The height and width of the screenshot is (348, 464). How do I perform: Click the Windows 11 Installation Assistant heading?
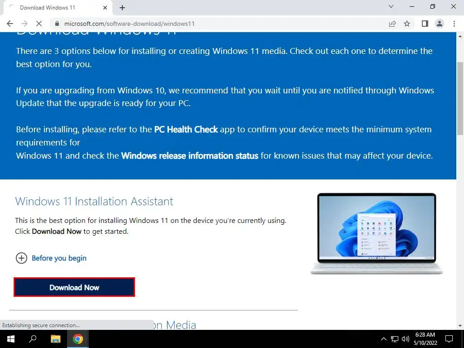coord(94,202)
